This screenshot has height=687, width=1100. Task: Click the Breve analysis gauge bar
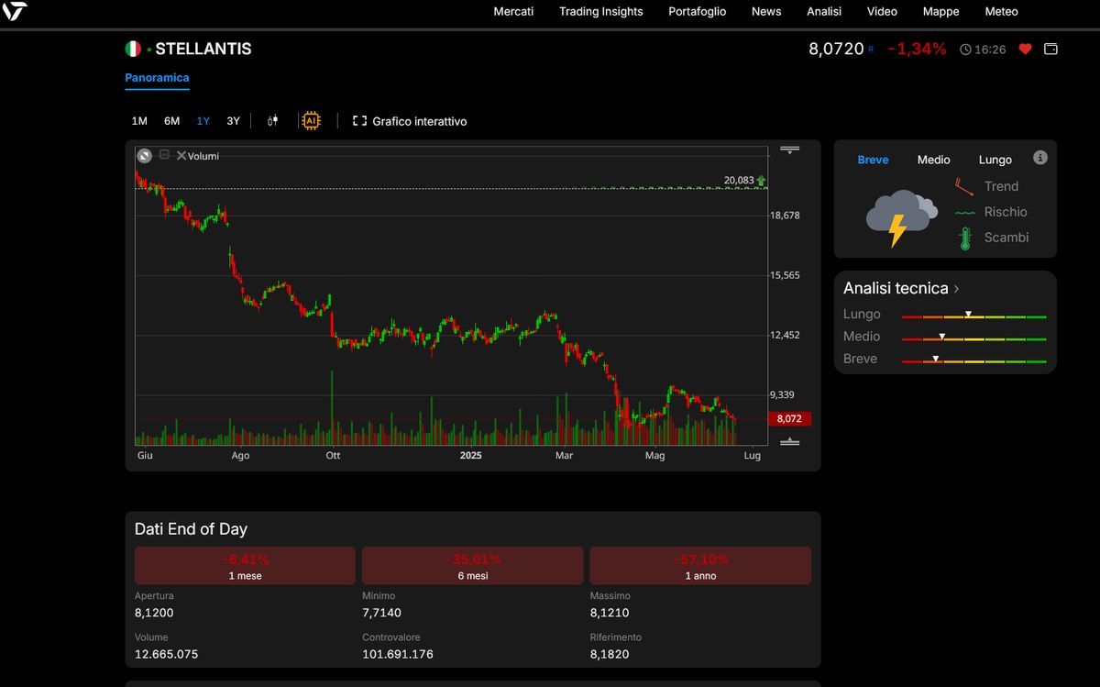click(973, 360)
